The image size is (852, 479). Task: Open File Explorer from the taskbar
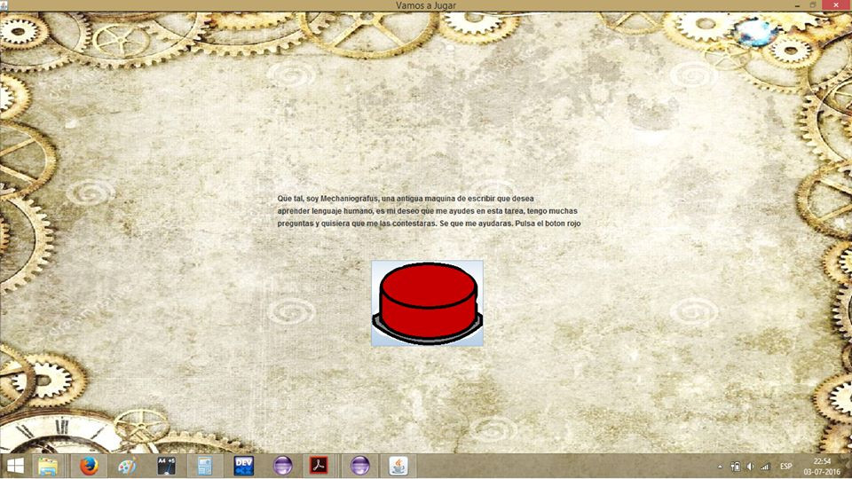point(48,466)
